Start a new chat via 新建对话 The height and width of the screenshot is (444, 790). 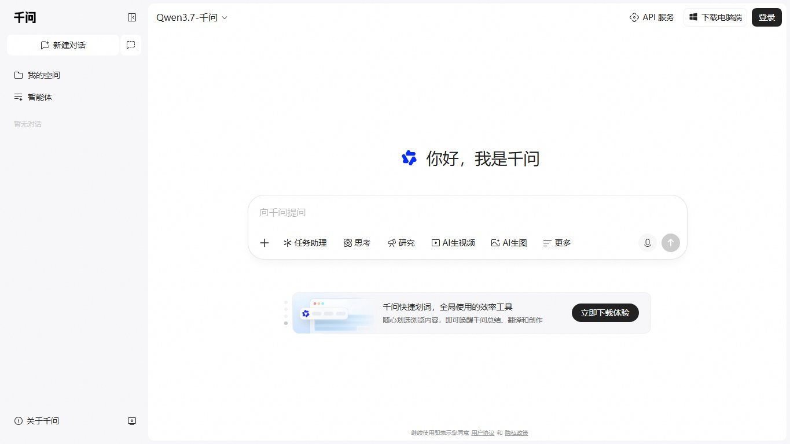[x=63, y=45]
